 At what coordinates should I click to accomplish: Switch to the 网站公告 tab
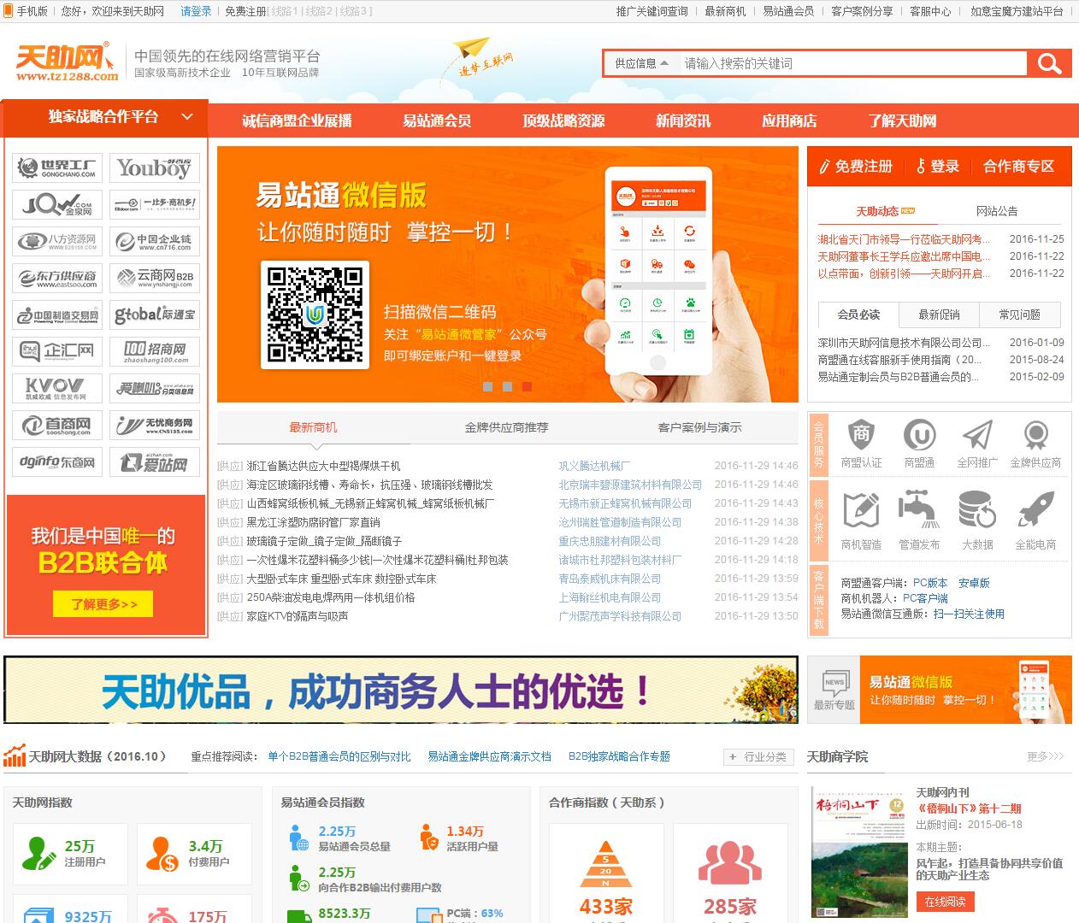click(x=997, y=211)
